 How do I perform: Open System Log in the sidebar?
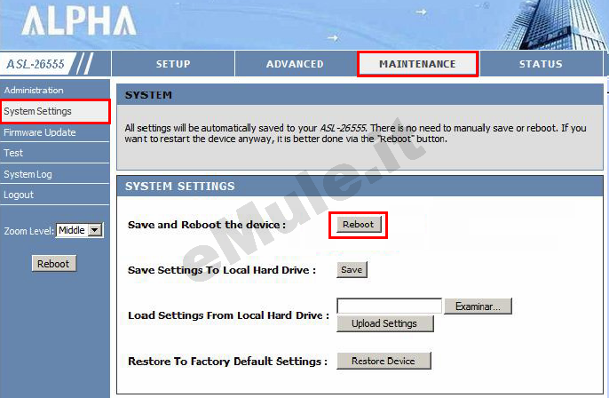[54, 174]
